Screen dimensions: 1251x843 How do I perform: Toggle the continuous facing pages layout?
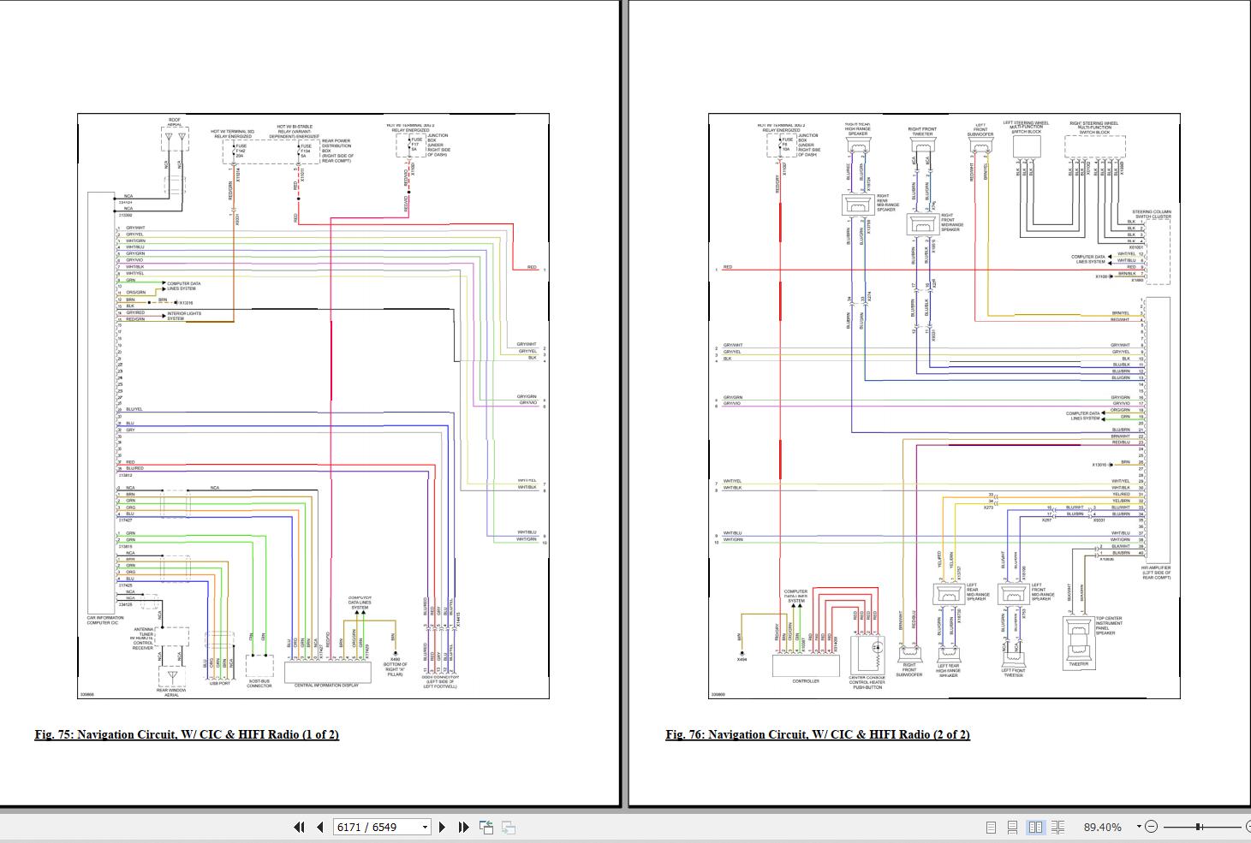point(1059,827)
